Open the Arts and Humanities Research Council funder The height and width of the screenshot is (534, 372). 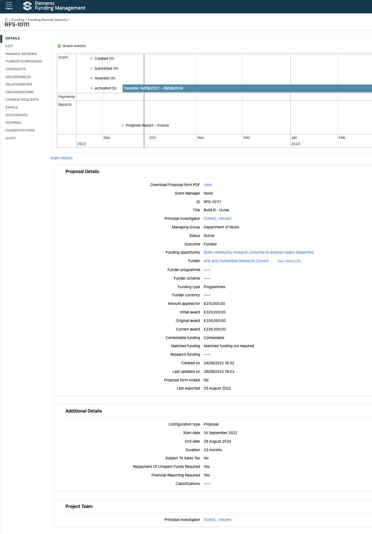tap(236, 261)
